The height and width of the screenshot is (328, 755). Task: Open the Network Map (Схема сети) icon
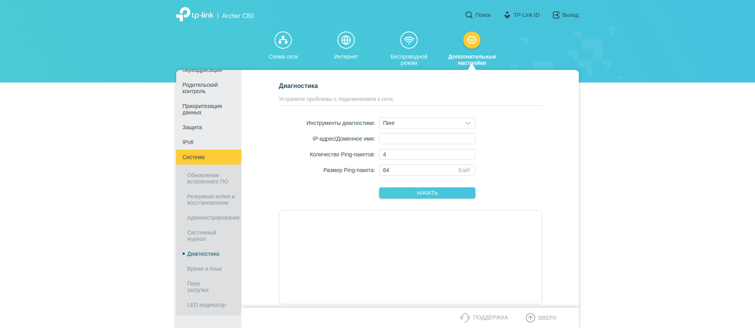[283, 40]
